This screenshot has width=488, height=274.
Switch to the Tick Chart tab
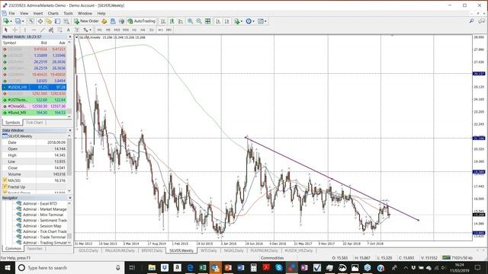[x=34, y=123]
